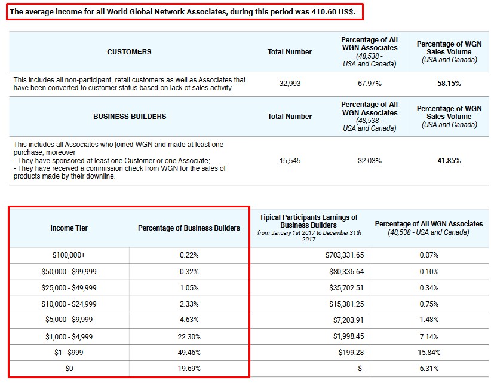This screenshot has width=491, height=383.
Task: Click the 67.97% customers percentage
Action: (370, 84)
